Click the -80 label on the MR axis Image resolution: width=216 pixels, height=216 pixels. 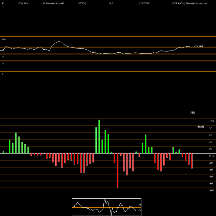[211, 184]
